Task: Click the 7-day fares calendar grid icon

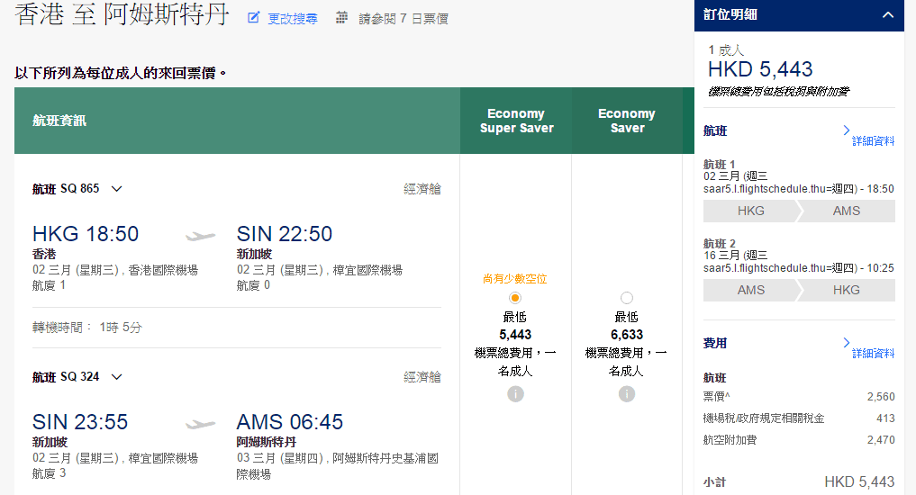Action: pos(341,18)
